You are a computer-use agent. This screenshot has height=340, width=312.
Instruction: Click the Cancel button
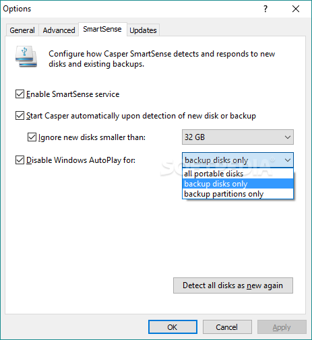(x=227, y=327)
